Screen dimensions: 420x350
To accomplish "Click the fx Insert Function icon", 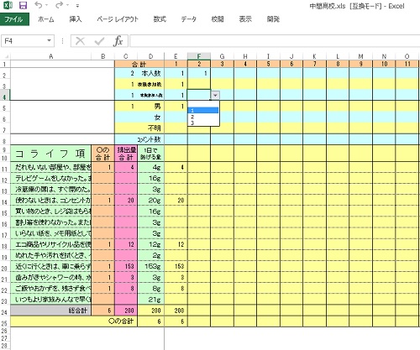I will pos(118,41).
